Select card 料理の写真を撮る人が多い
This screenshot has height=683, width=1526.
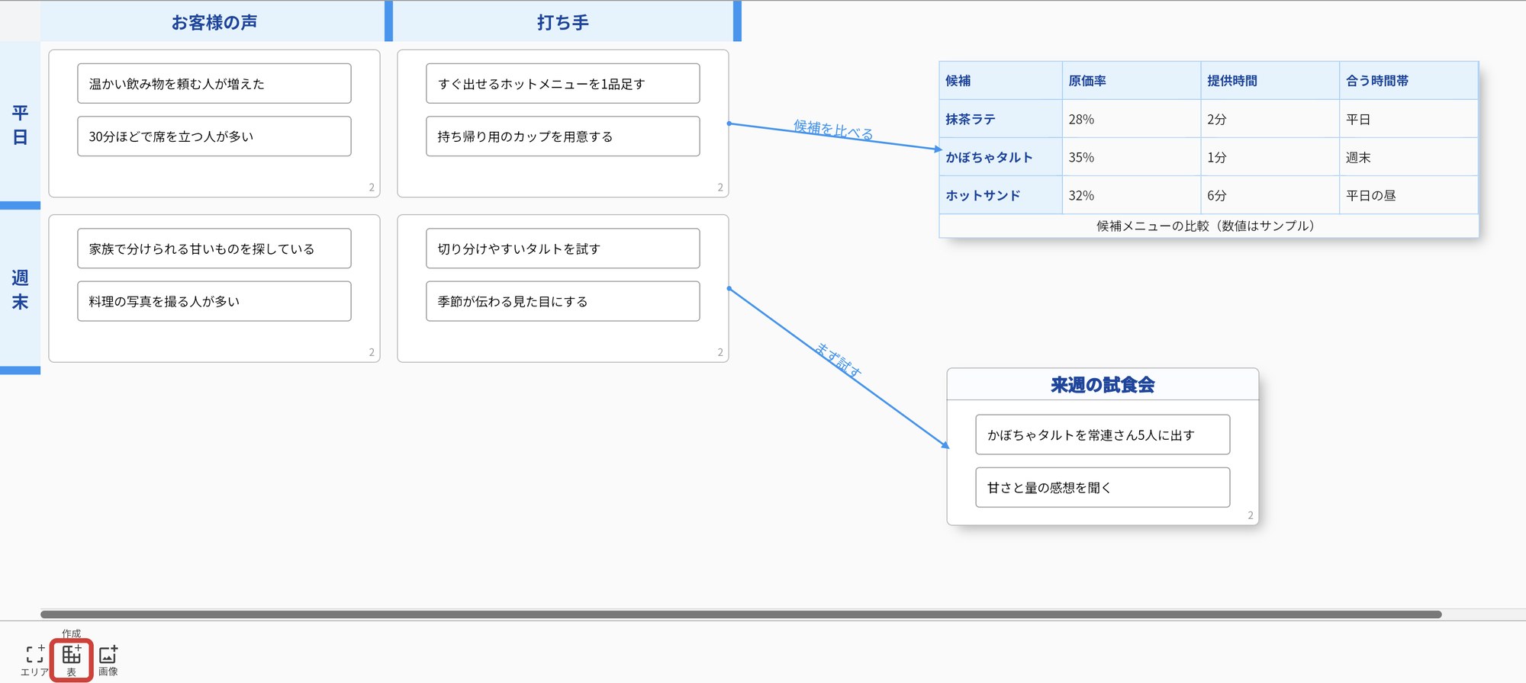214,301
